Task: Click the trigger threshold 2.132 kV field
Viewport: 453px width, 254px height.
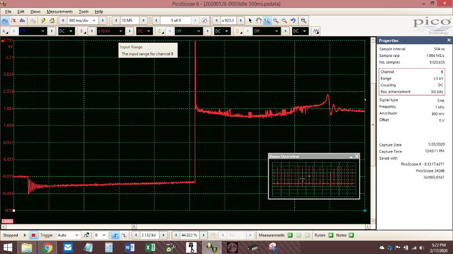Action: pos(149,235)
